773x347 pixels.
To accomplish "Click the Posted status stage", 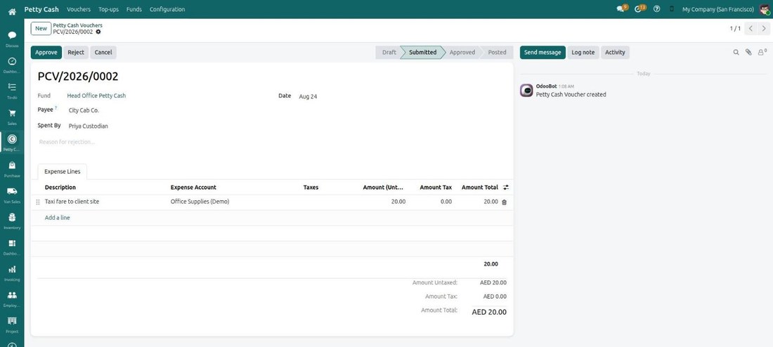I will tap(497, 52).
